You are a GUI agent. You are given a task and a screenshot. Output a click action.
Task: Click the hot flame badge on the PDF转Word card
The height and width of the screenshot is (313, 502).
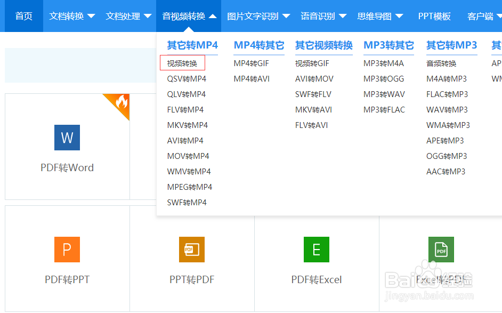121,102
